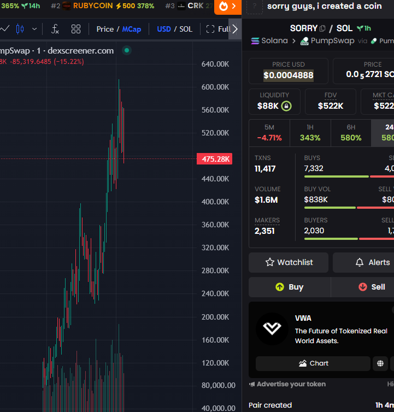Click the PRICE USD value $0.0004888
394x412 pixels.
(289, 75)
